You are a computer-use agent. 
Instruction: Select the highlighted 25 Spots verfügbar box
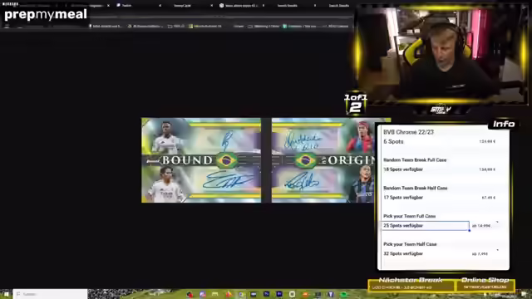[426, 225]
